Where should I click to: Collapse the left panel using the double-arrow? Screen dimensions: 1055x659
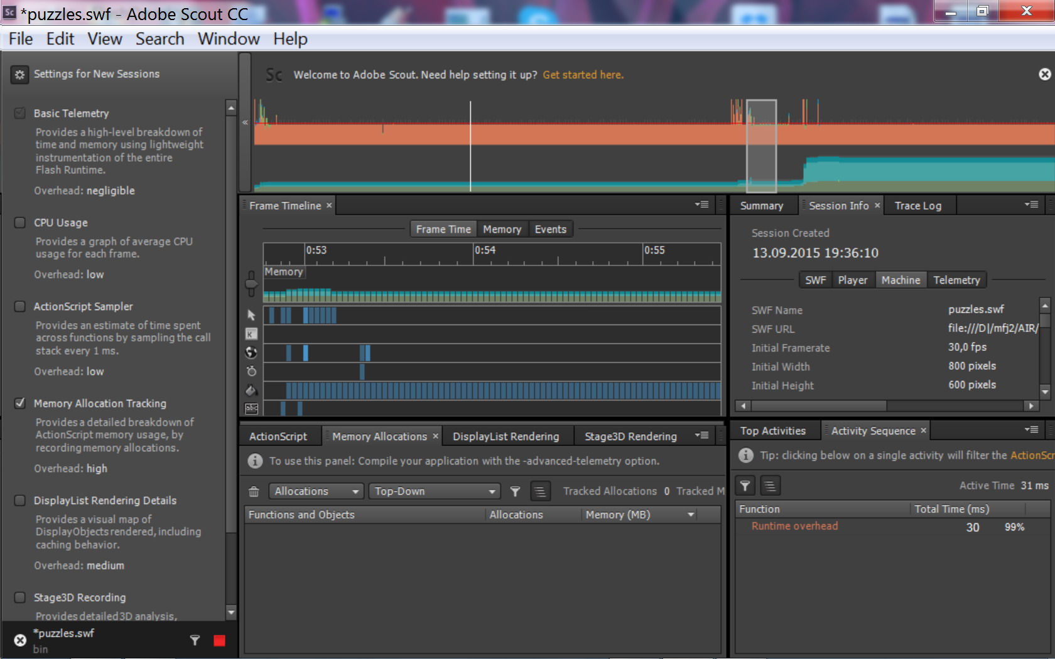(245, 122)
